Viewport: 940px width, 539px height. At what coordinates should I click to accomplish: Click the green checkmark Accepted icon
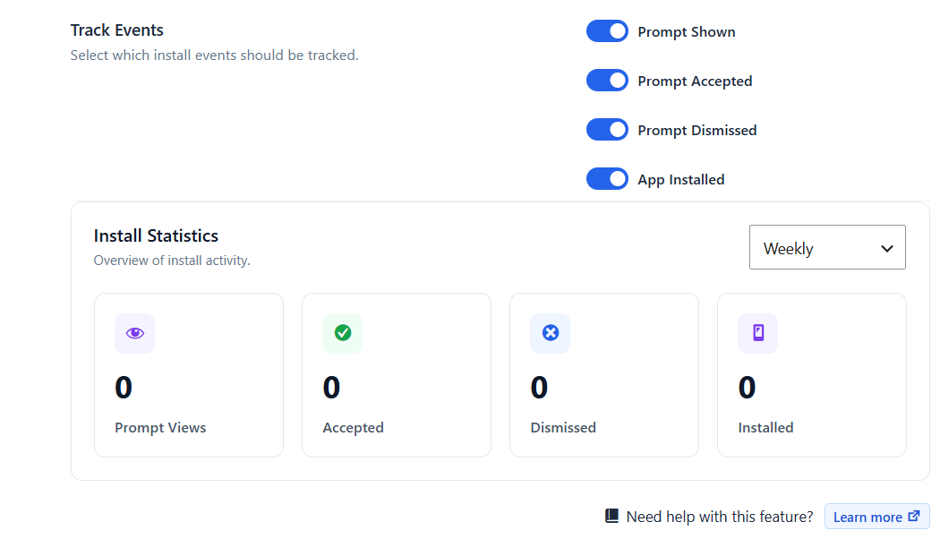[342, 333]
